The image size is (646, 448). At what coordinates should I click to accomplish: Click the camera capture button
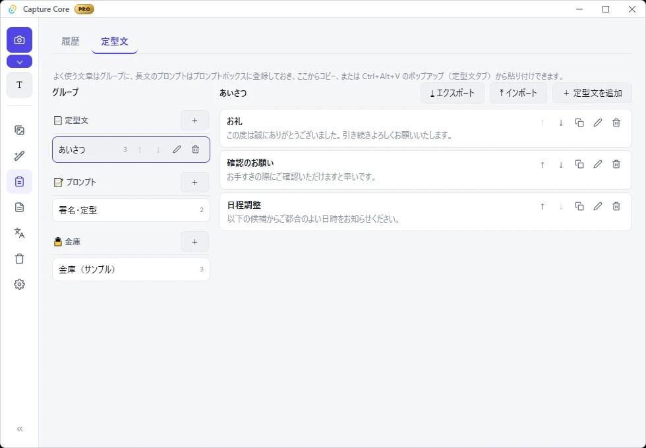[19, 40]
